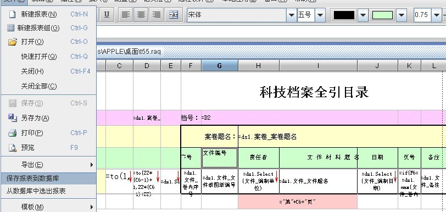The width and height of the screenshot is (446, 212).
Task: Select column header I
Action: [x=318, y=66]
